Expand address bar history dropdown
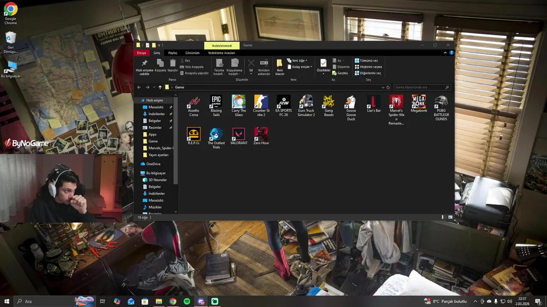 click(x=383, y=87)
